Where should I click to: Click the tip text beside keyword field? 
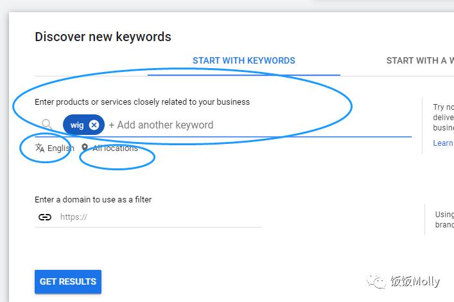point(443,118)
